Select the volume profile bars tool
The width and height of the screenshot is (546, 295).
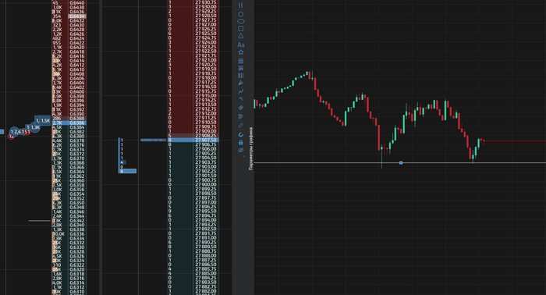240,116
